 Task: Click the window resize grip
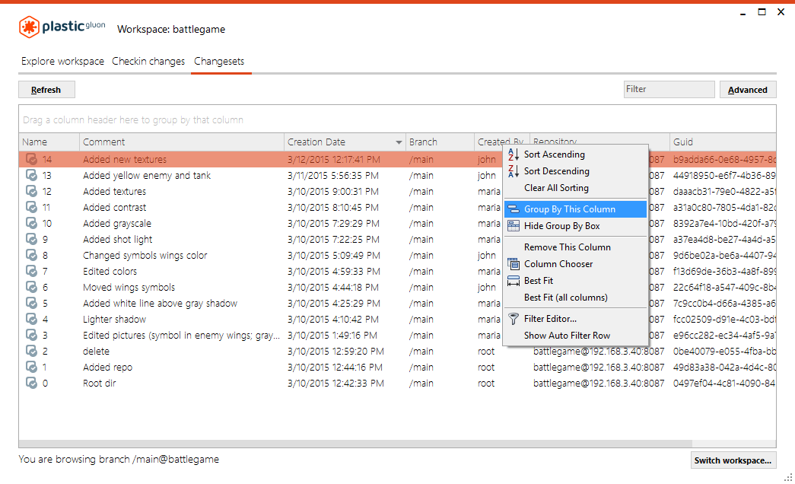point(788,477)
